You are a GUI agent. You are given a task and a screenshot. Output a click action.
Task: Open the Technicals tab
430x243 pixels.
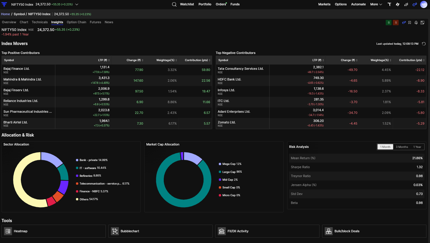click(x=40, y=22)
